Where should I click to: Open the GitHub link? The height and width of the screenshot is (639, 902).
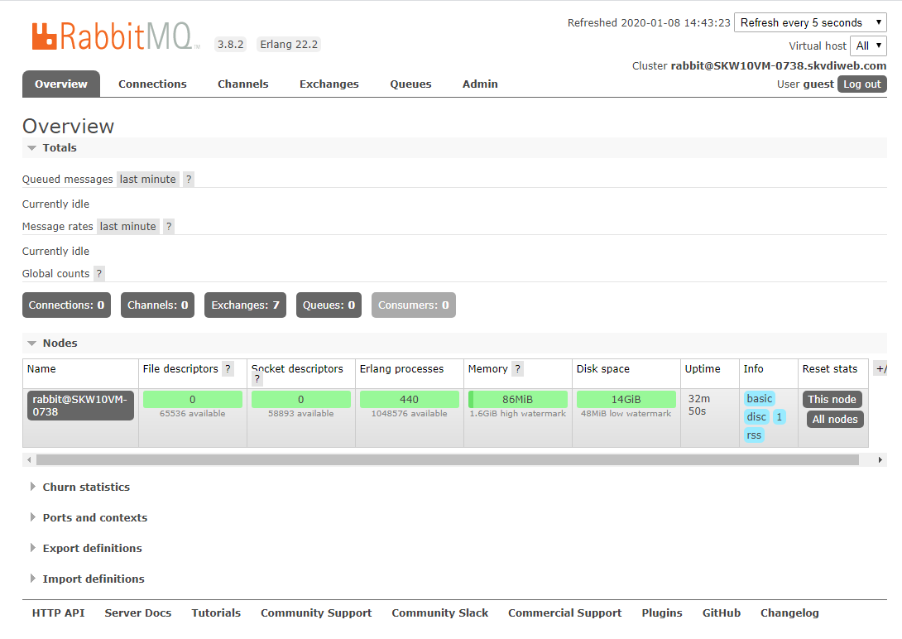722,613
